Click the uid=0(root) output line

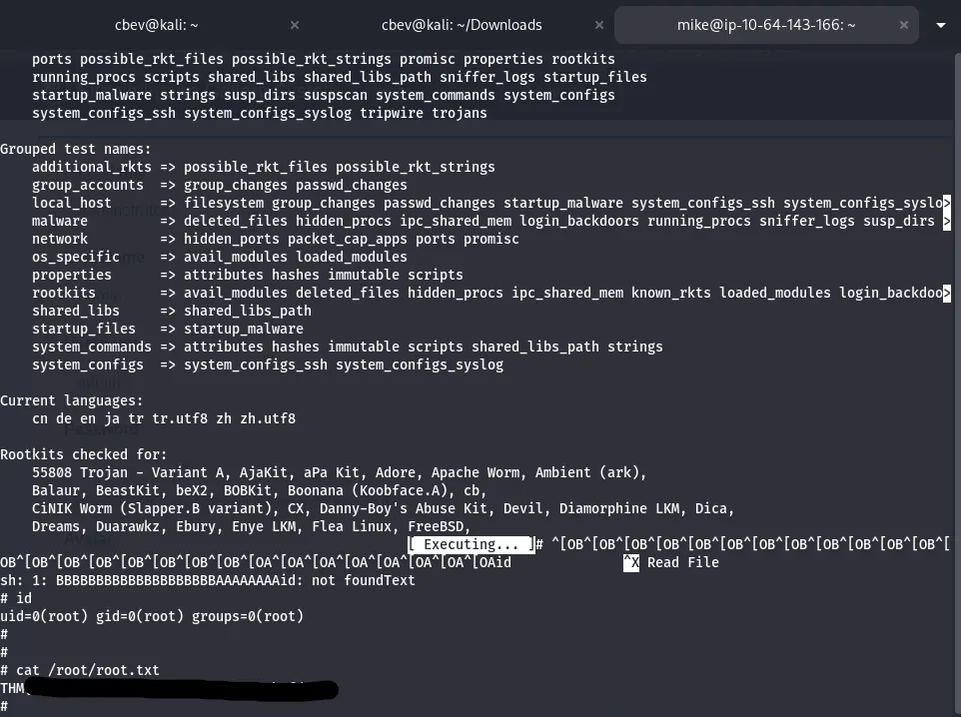pos(152,617)
